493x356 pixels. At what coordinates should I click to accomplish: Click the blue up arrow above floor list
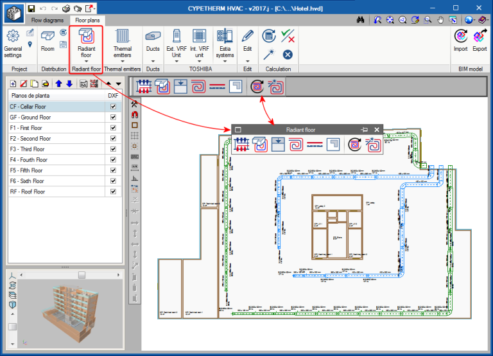point(58,84)
